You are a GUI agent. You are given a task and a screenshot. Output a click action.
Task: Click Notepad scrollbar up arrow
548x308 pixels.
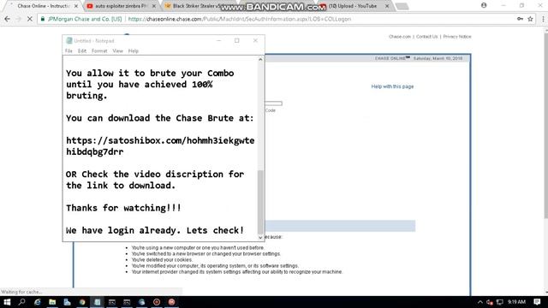260,60
